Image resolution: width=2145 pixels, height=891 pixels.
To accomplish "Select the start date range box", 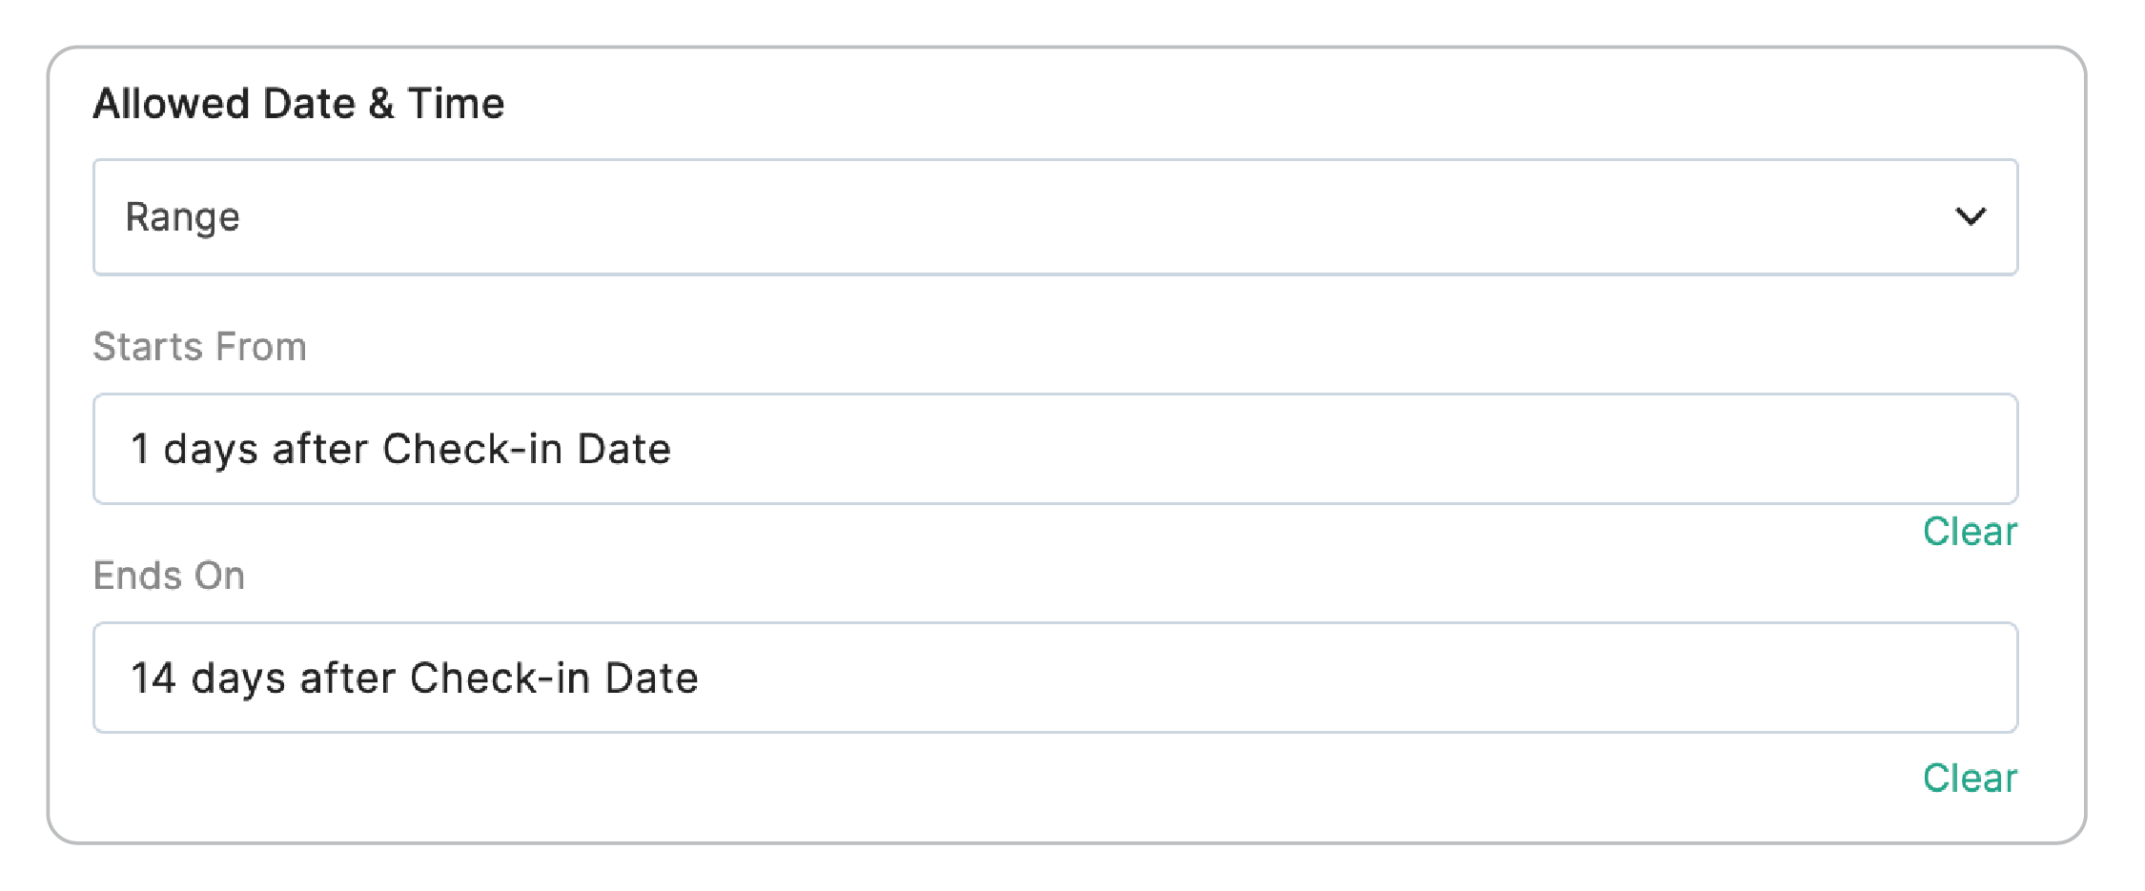I will (x=1054, y=449).
